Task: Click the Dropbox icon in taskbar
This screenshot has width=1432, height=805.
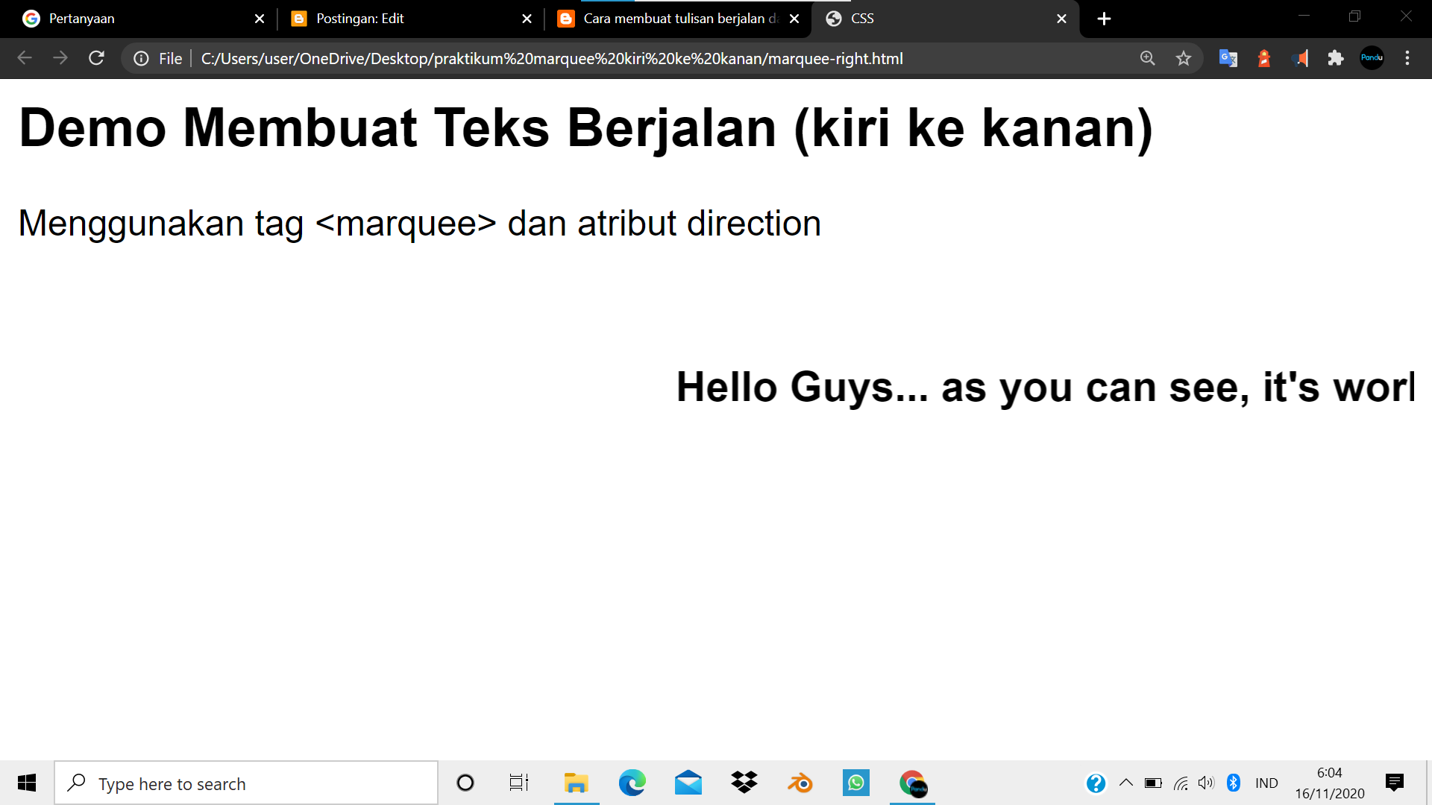Action: tap(744, 783)
